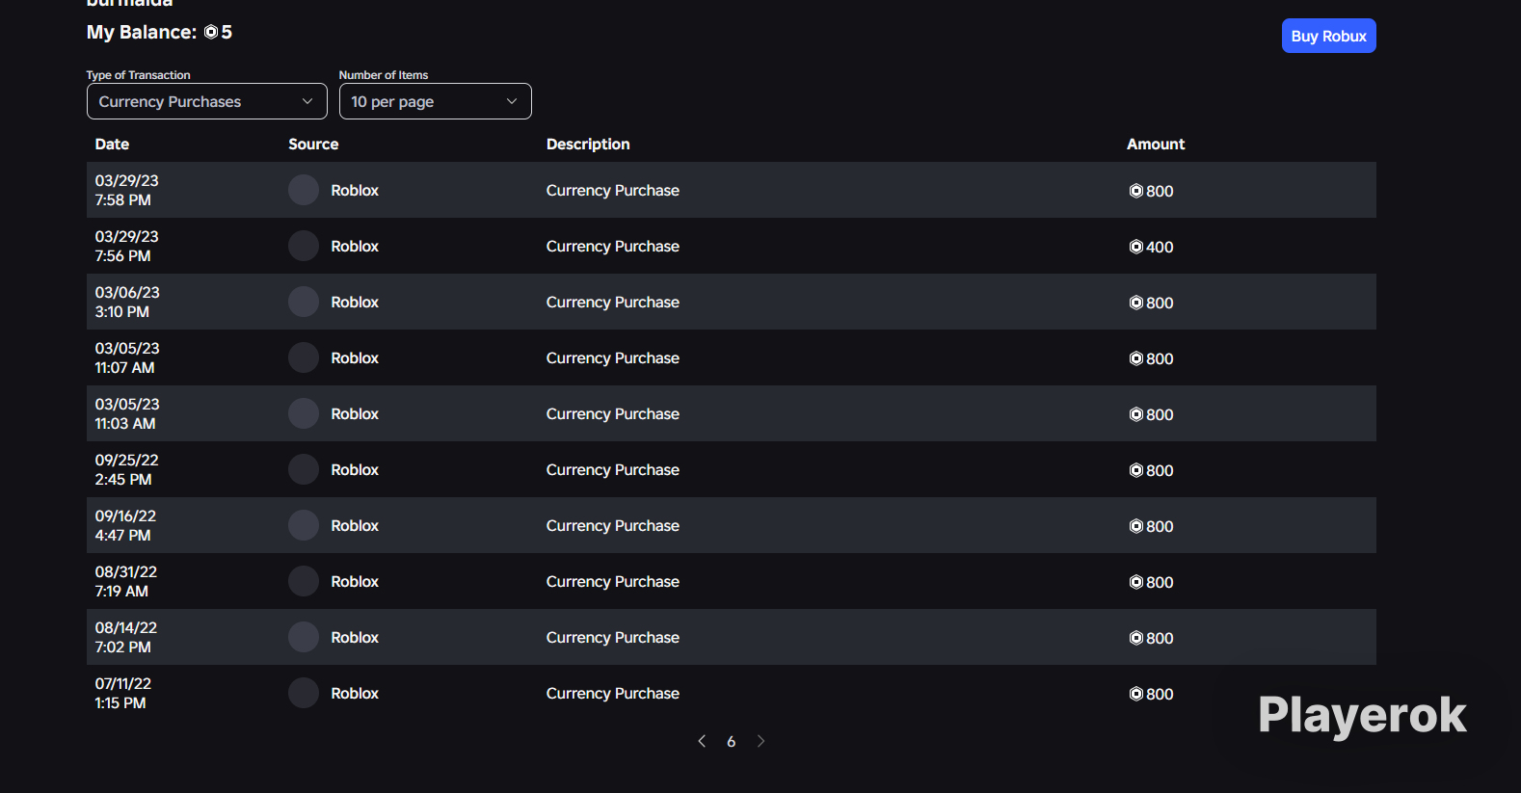Click Roblox avatar in 03/05/23 11:03 AM row
The image size is (1521, 793).
click(x=304, y=413)
